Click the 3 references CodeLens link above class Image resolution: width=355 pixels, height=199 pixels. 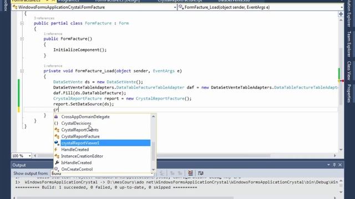point(44,18)
